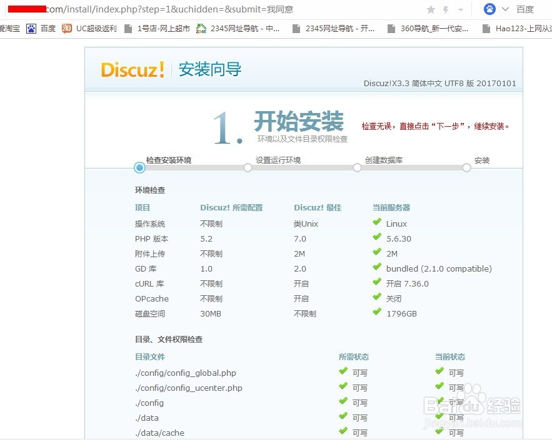
Task: Click the lightning speed mode icon
Action: [x=446, y=10]
